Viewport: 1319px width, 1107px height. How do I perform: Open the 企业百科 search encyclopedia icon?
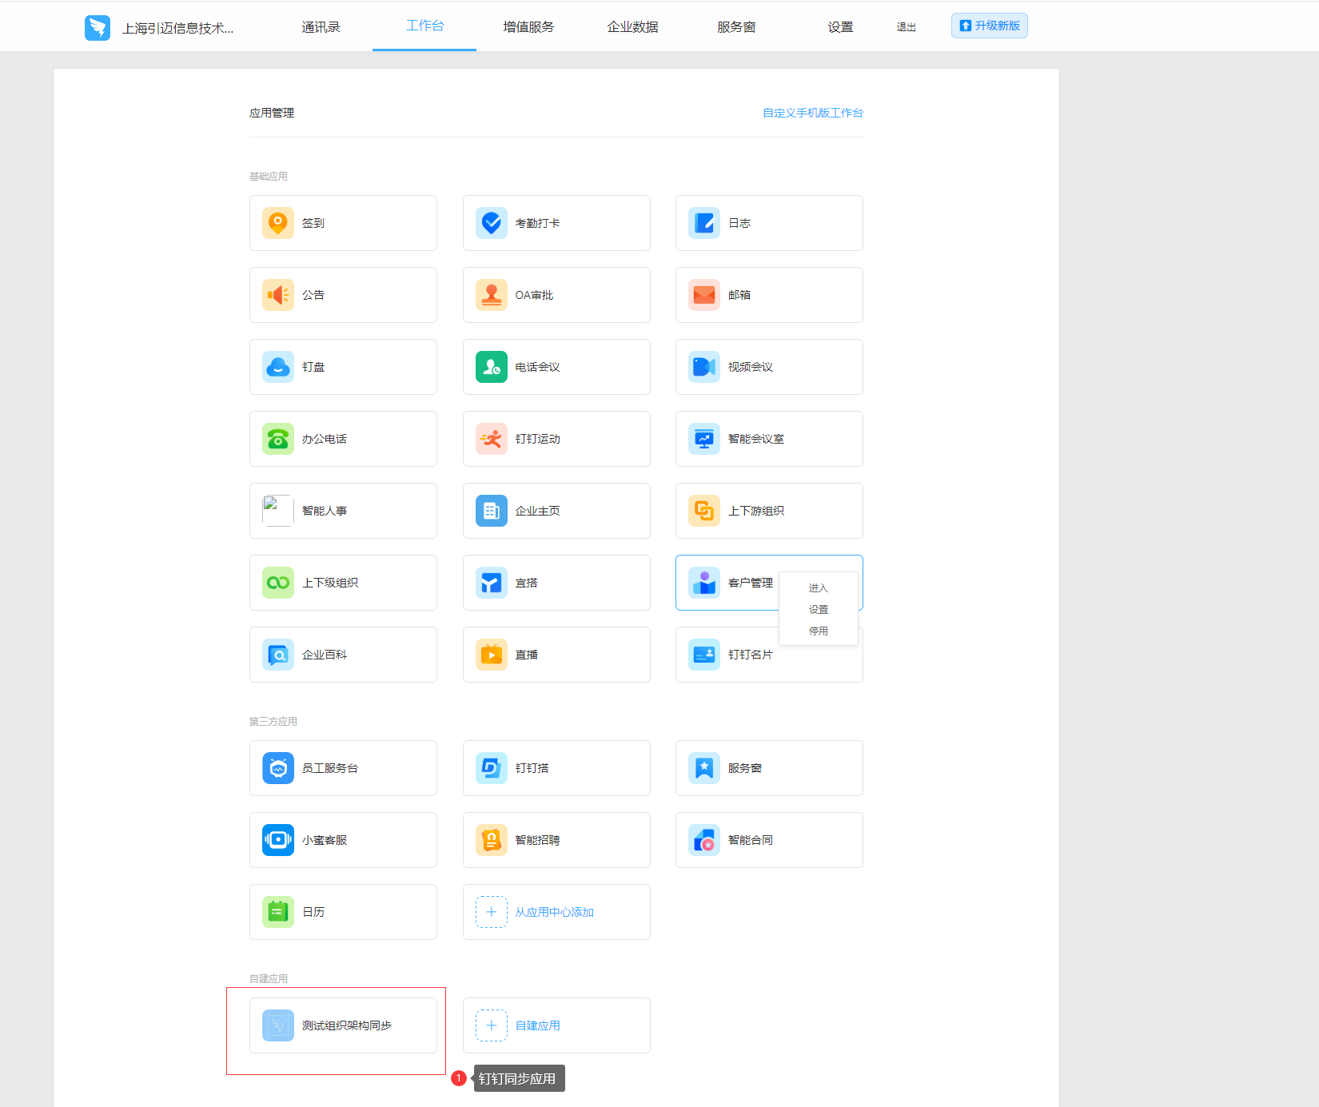tap(278, 655)
